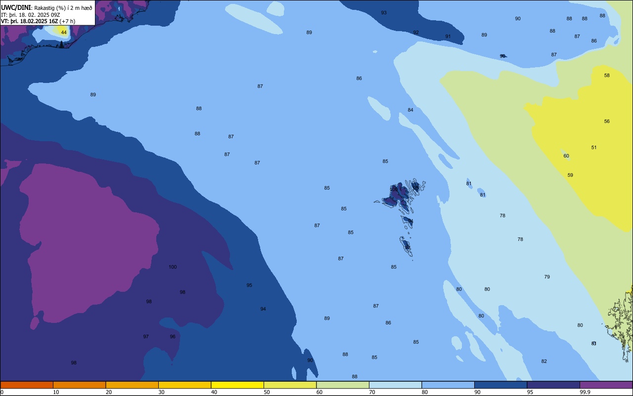Image resolution: width=633 pixels, height=396 pixels.
Task: Click the 20 label under legend
Action: pyautogui.click(x=109, y=392)
